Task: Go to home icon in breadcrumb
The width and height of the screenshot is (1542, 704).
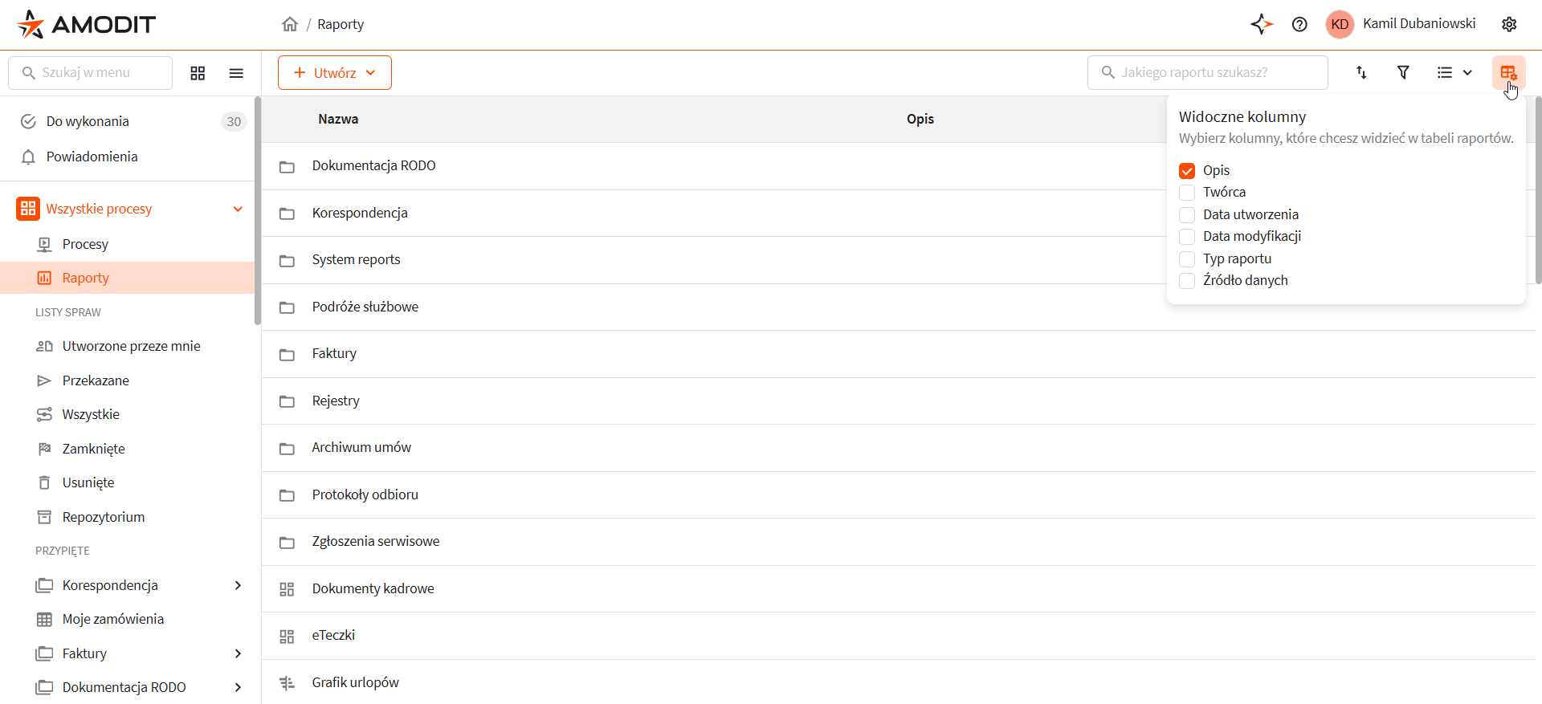Action: pos(290,24)
